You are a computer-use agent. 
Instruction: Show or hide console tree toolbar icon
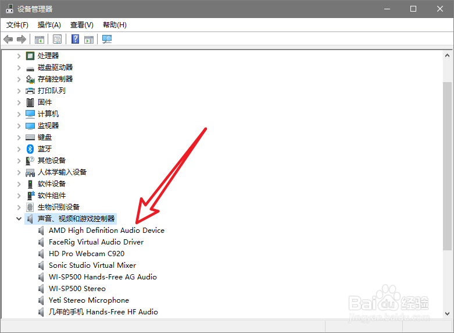coord(40,39)
